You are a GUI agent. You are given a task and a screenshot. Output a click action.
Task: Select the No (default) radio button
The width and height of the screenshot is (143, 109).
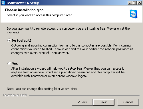click(x=9, y=40)
